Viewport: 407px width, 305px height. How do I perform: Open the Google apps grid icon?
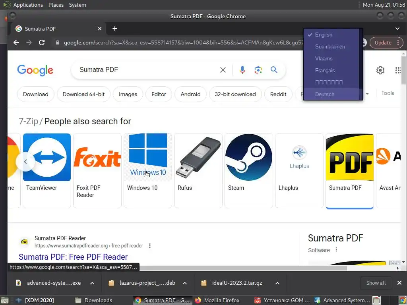pyautogui.click(x=397, y=70)
